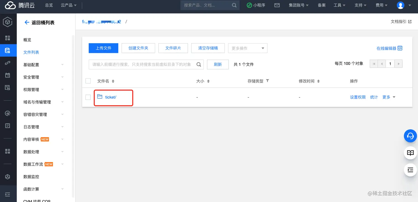Click the 上传文件 button
The height and width of the screenshot is (202, 418).
click(x=103, y=48)
